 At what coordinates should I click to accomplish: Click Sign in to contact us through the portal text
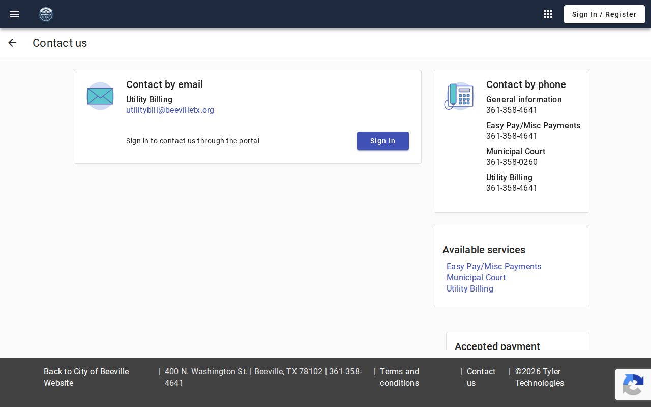pos(193,141)
